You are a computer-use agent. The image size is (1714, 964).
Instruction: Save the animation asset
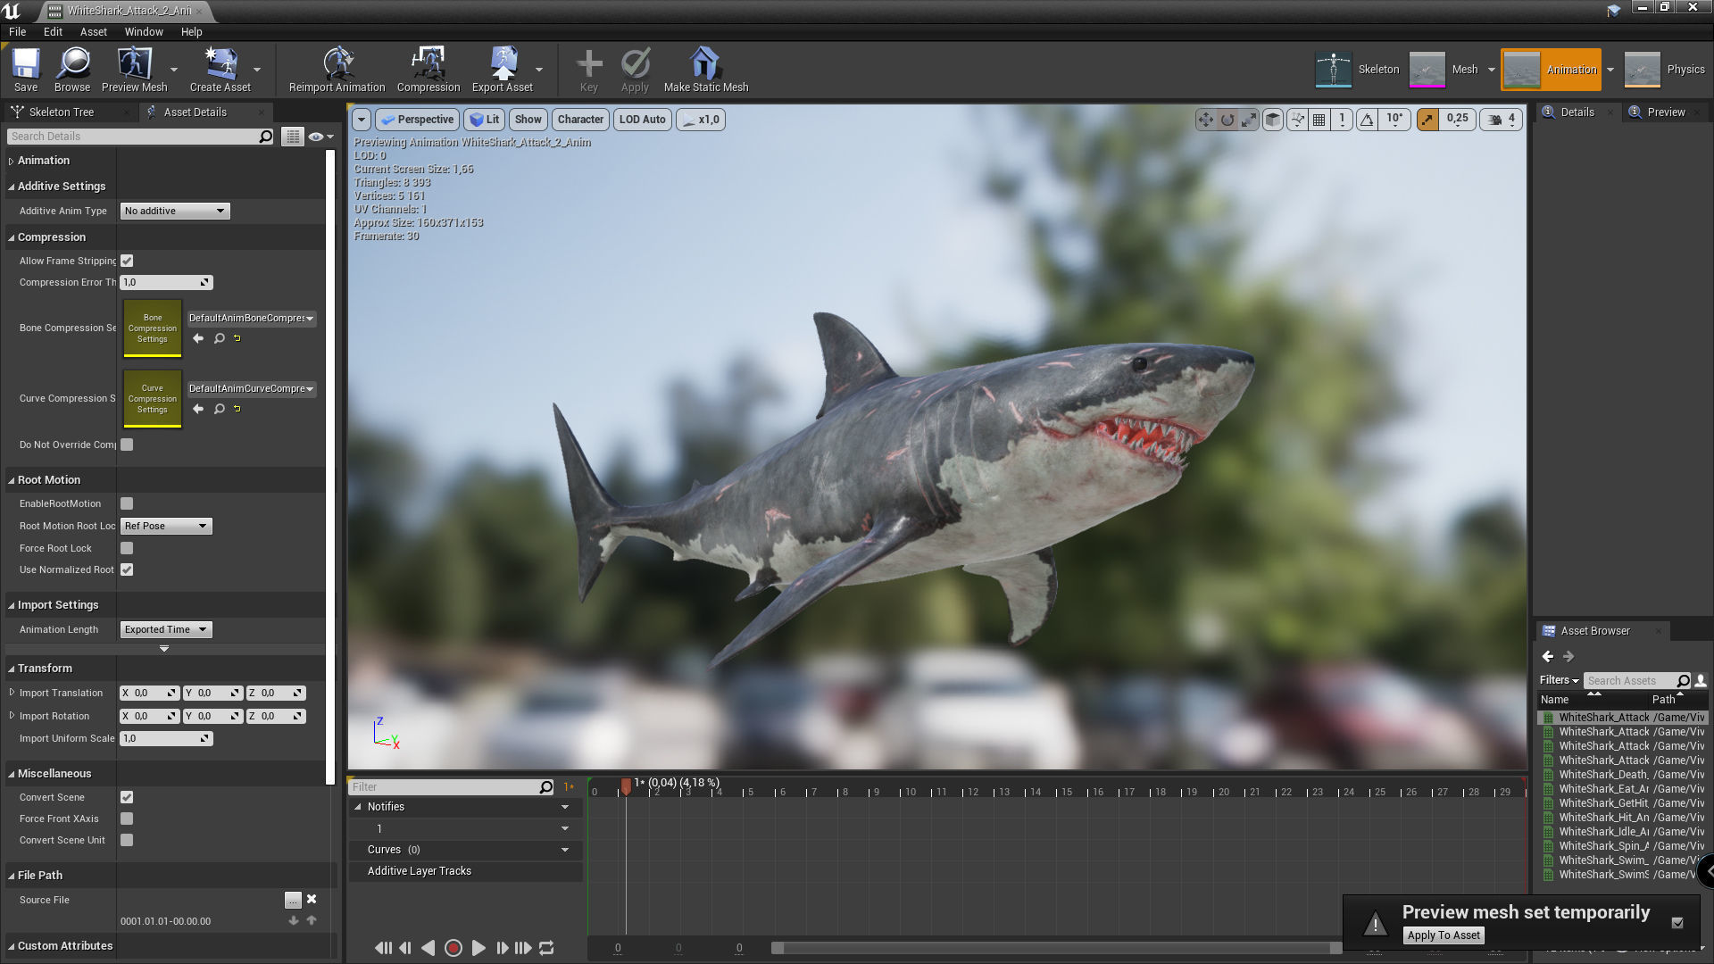coord(26,70)
